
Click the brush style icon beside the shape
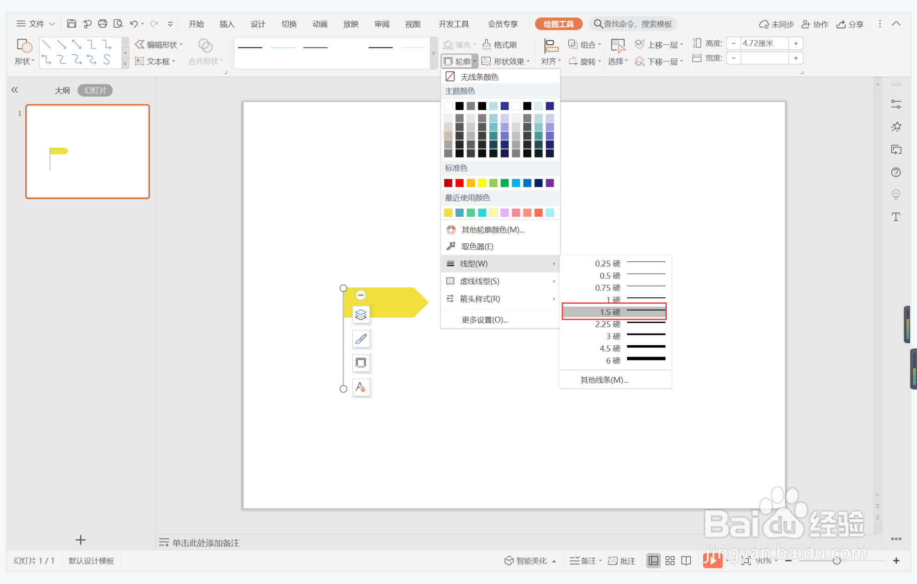click(361, 339)
